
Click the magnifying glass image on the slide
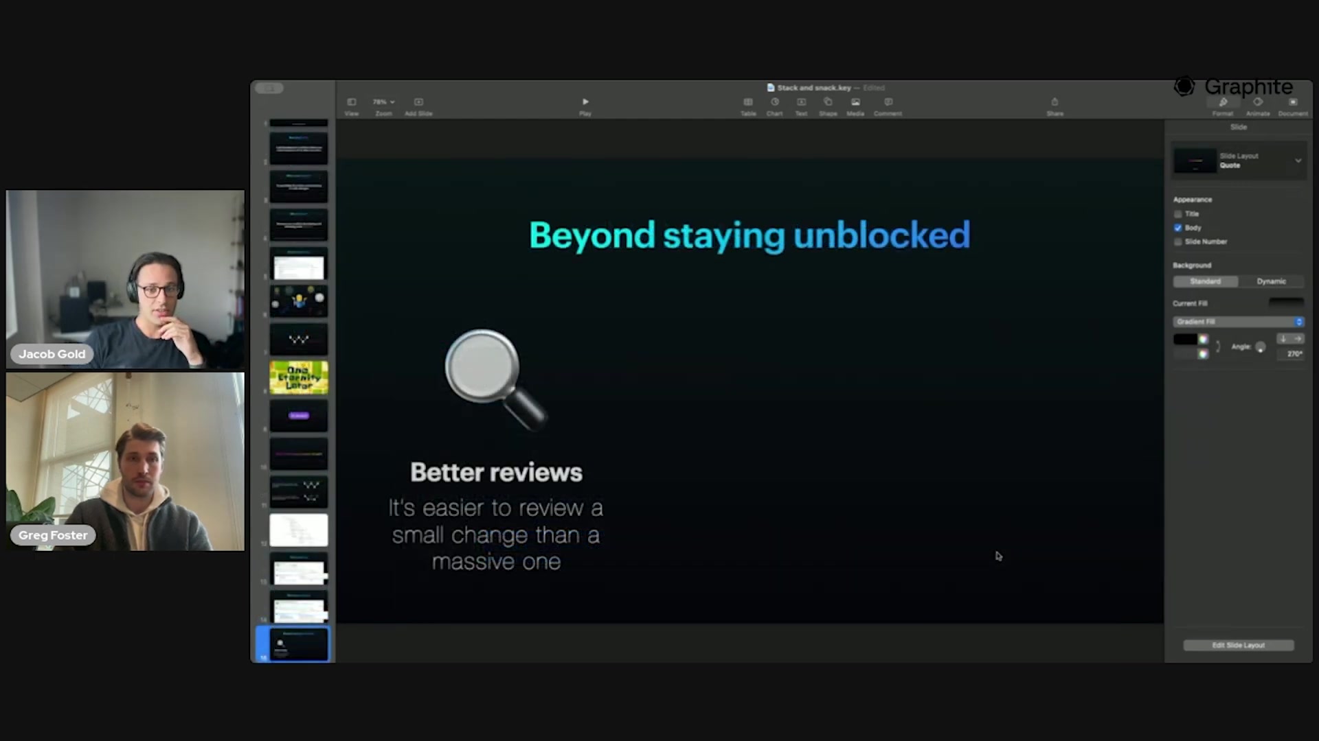tap(495, 380)
